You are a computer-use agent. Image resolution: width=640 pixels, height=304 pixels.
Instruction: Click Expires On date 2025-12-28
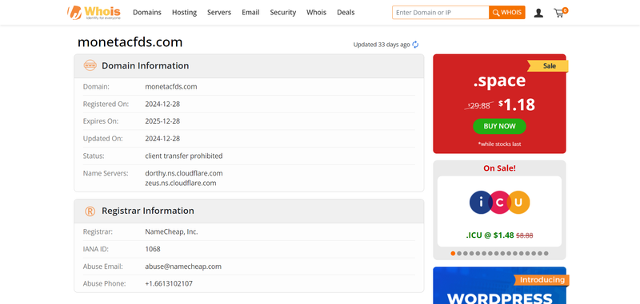162,121
